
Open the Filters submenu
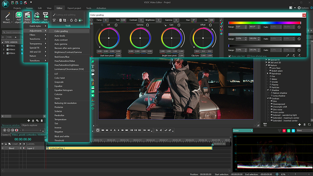(35, 35)
